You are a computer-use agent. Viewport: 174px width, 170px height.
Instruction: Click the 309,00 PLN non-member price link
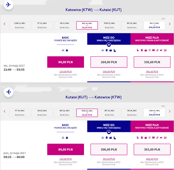[109, 72]
